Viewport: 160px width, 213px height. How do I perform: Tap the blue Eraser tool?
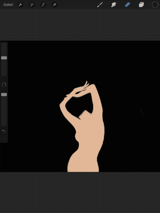127,5
